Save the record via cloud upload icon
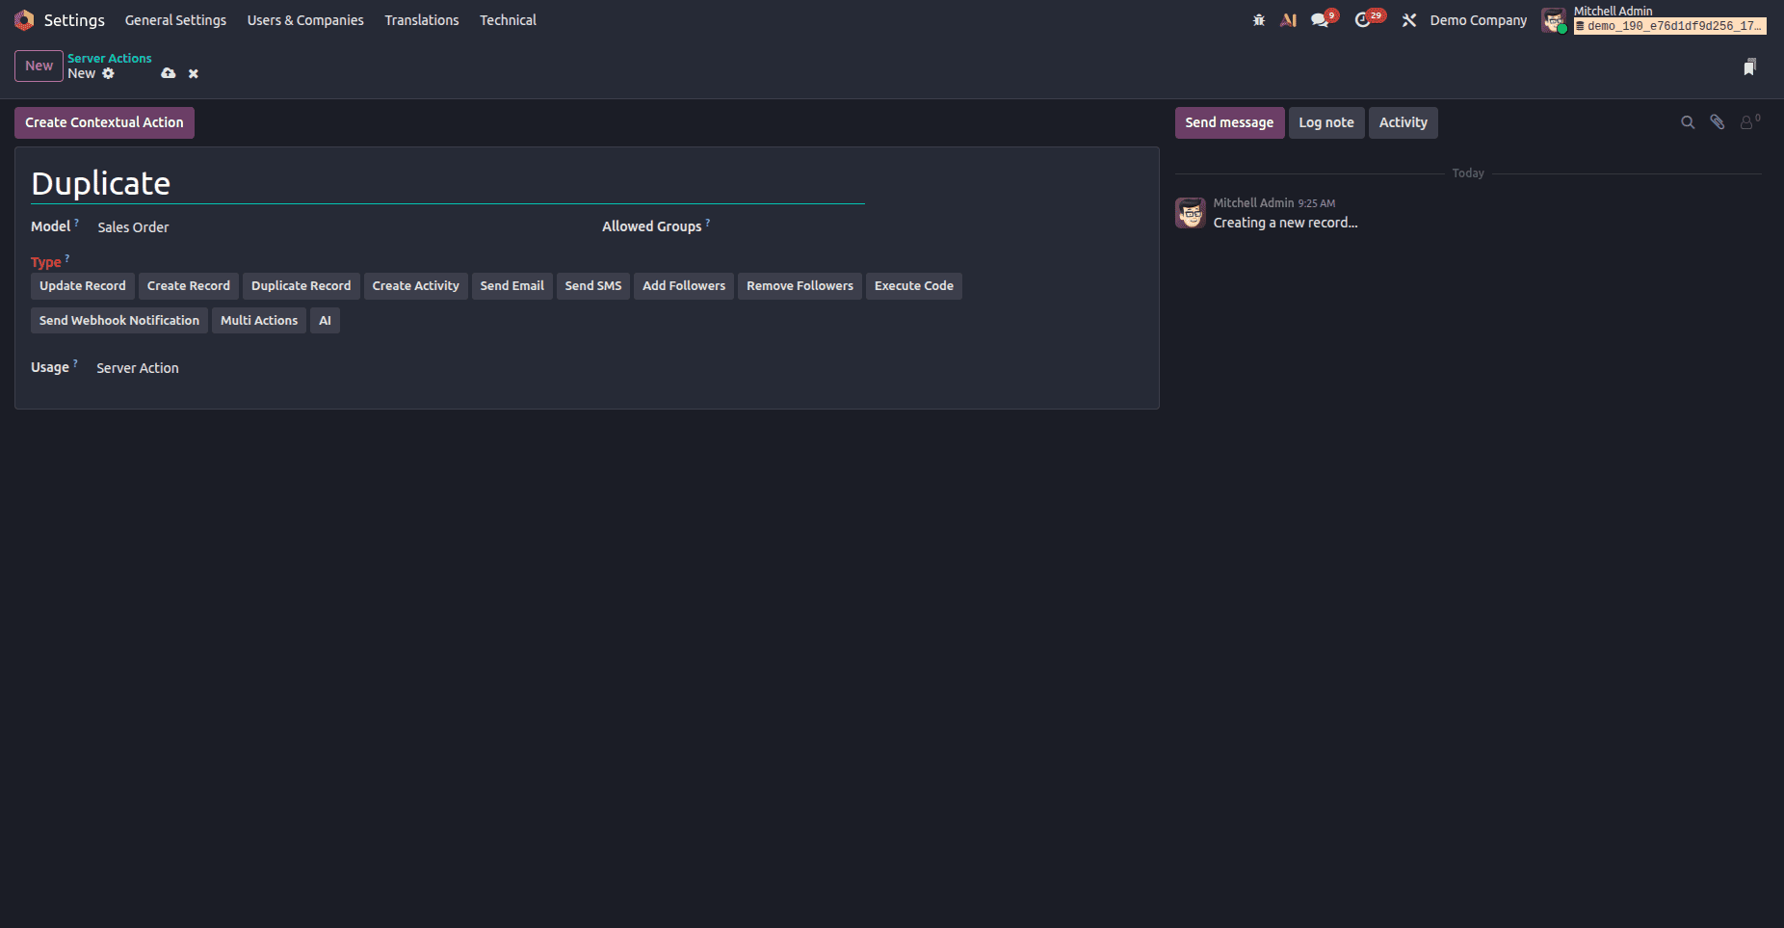The width and height of the screenshot is (1784, 928). [169, 73]
